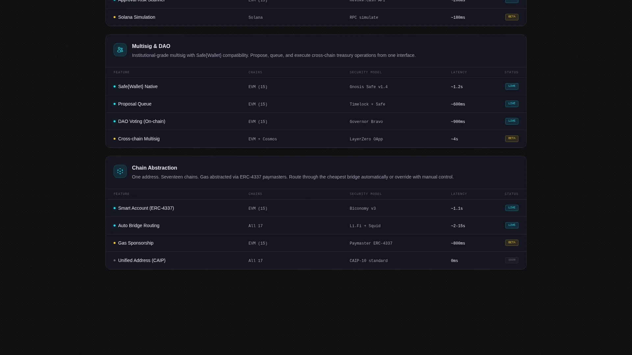Click the LIVE badge for Proposal Queue
The width and height of the screenshot is (632, 355).
point(512,104)
